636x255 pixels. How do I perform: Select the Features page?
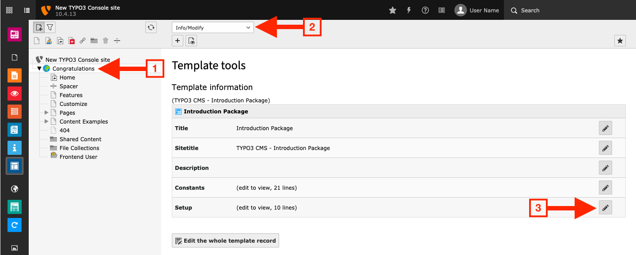coord(71,95)
